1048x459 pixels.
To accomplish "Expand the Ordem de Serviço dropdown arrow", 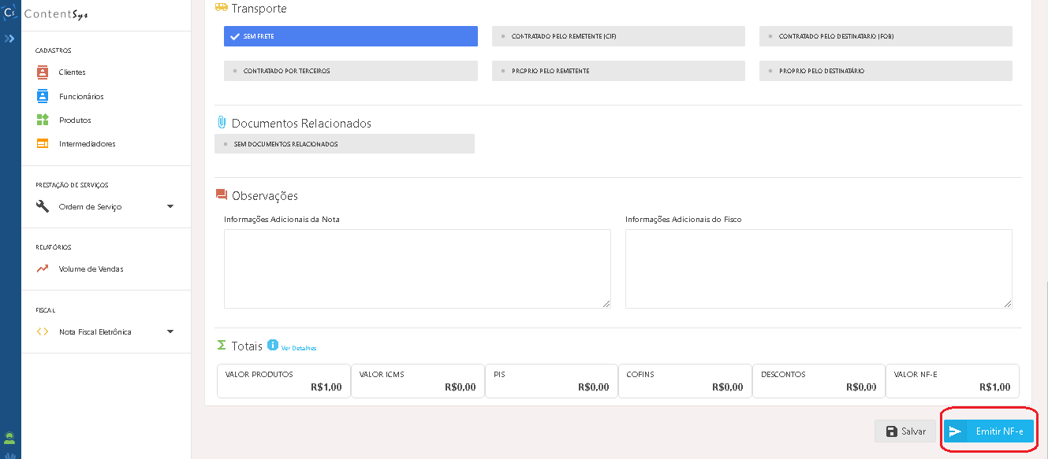I will point(170,207).
